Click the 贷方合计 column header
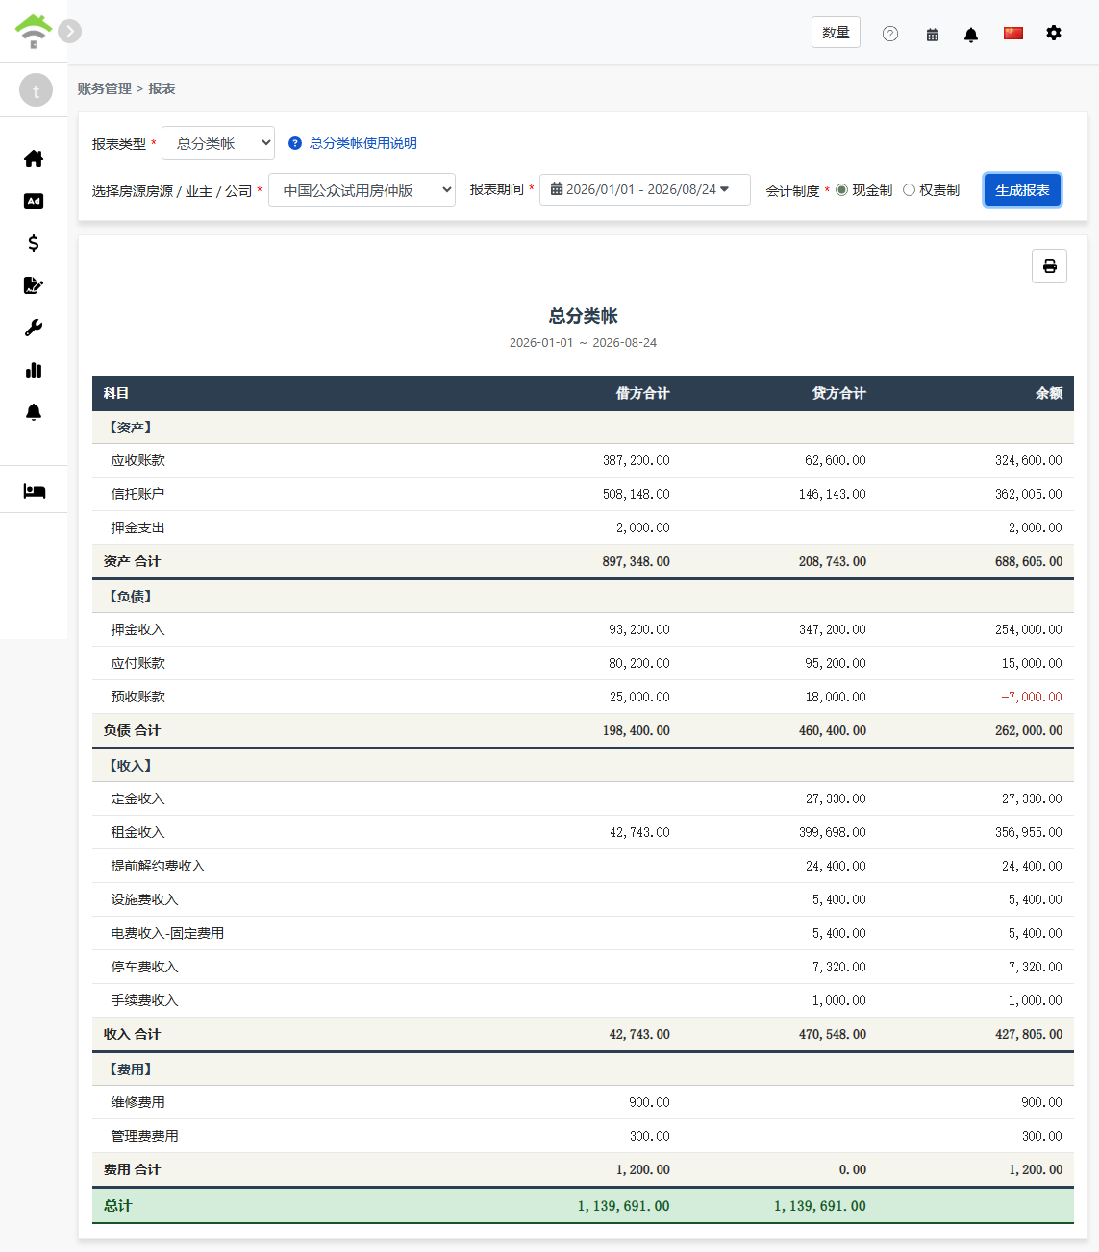 tap(838, 393)
